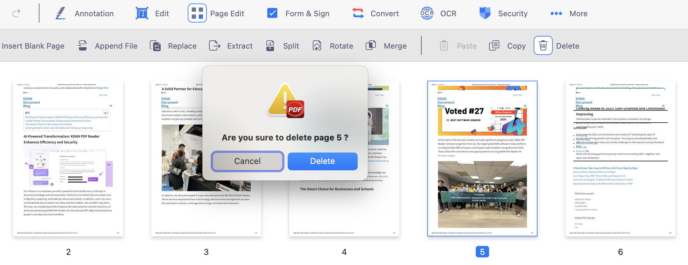Click the Extract page icon

(215, 46)
